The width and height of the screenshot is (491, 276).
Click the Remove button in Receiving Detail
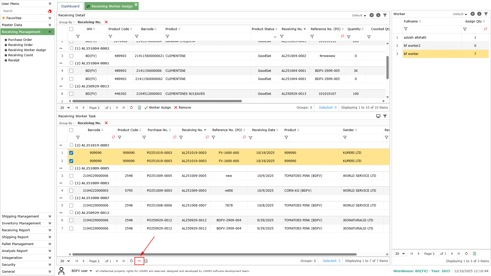point(183,108)
